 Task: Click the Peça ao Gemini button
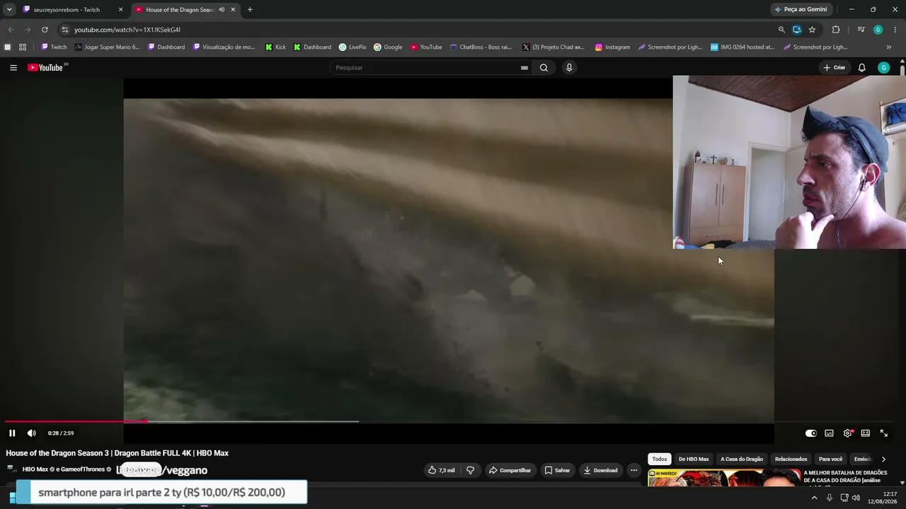[801, 10]
